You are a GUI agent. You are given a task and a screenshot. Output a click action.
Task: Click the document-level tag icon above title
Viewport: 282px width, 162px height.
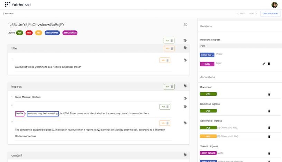(185, 40)
